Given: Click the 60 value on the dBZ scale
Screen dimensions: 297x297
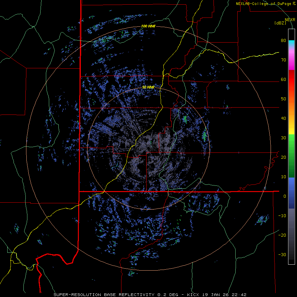Looking at the screenshot, I should (x=283, y=79).
